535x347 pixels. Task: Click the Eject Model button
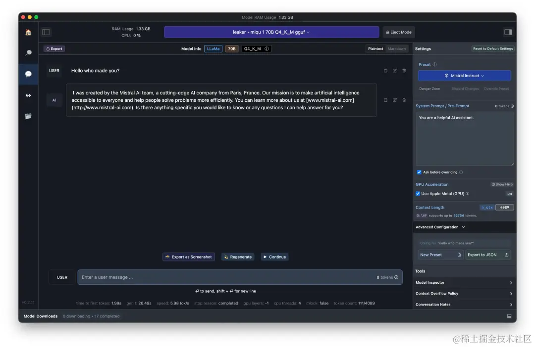(x=399, y=32)
